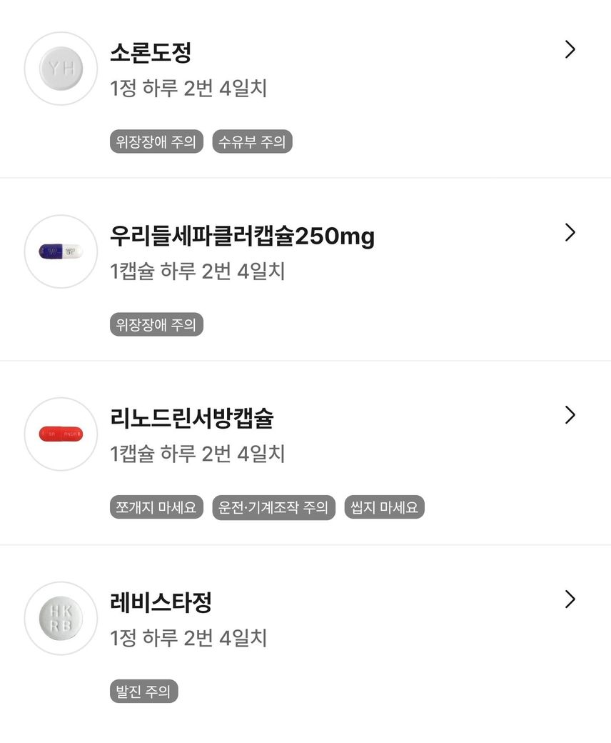The image size is (611, 743).
Task: Select the 소론도정 medicine name
Action: (x=151, y=52)
